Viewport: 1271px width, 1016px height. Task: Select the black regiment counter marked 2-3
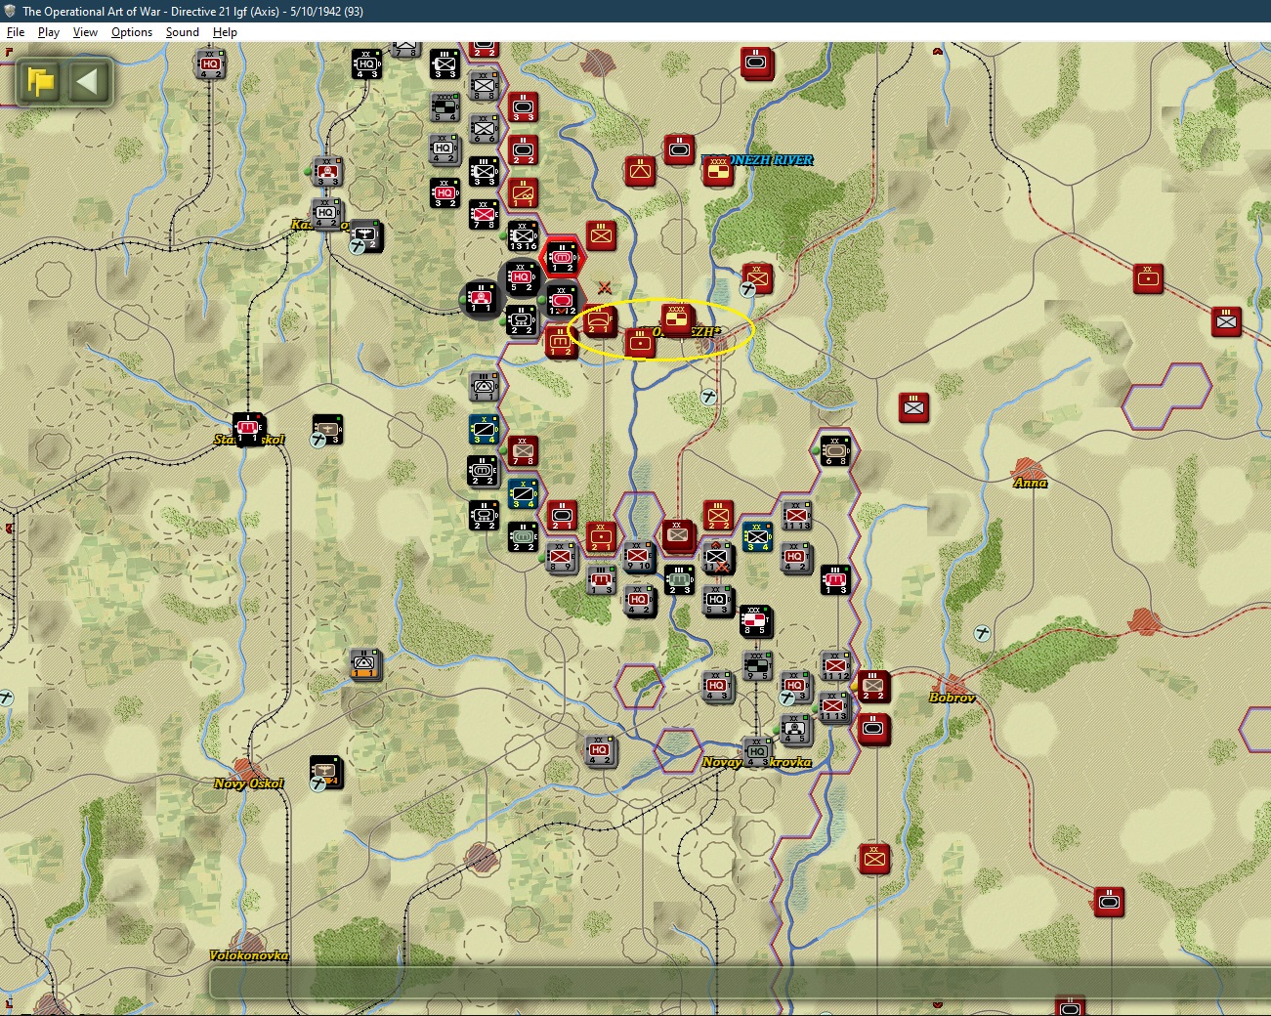(x=679, y=579)
